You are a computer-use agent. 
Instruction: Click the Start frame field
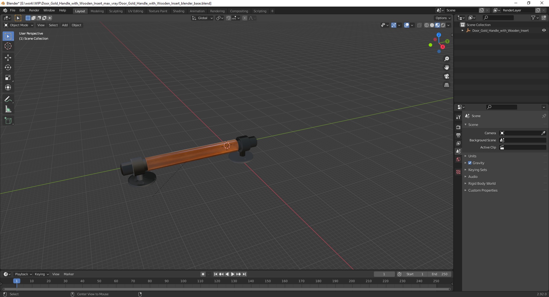[x=415, y=274]
